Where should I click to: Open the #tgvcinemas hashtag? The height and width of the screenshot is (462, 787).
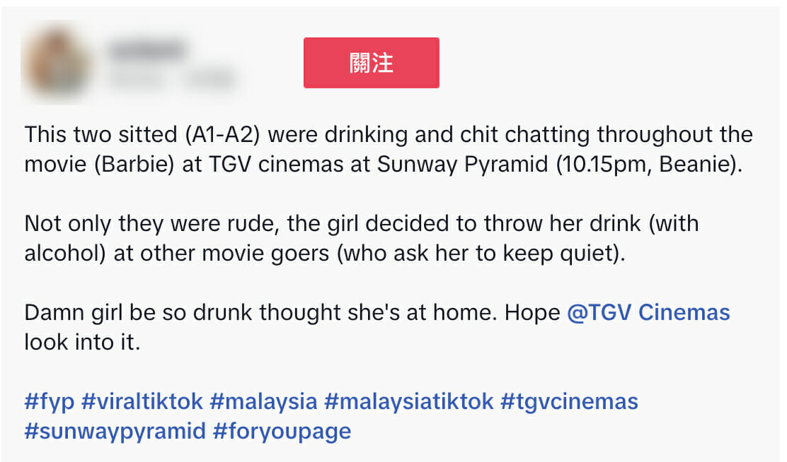point(570,401)
